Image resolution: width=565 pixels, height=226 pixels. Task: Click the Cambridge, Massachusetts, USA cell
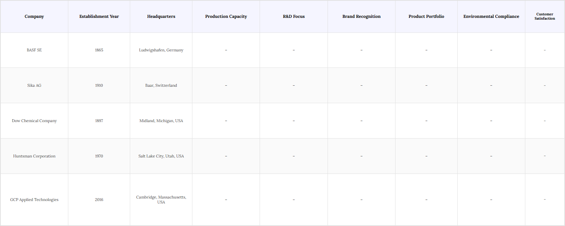[161, 200]
